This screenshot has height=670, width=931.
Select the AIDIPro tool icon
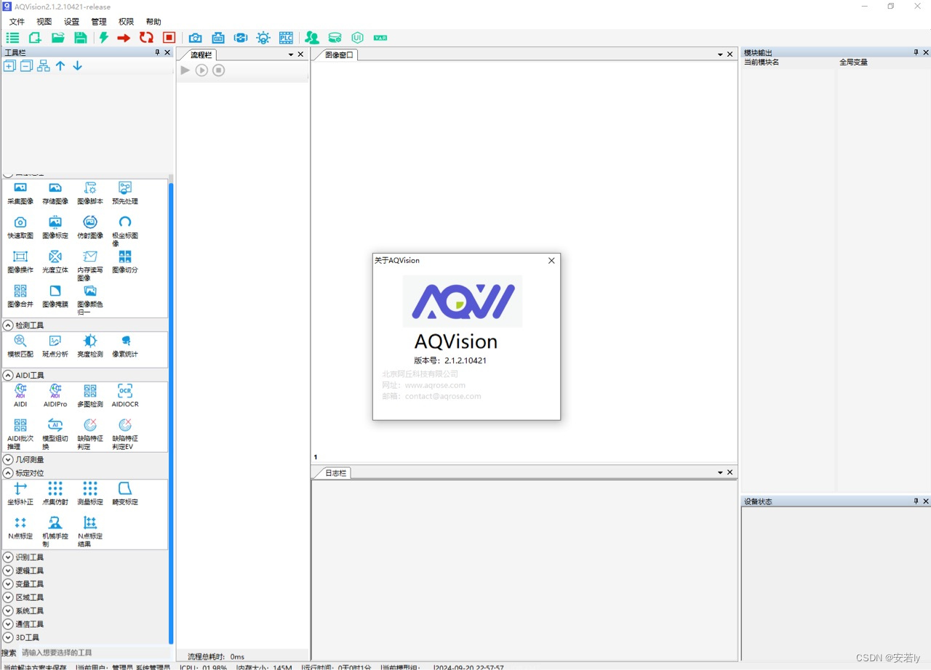pos(55,391)
